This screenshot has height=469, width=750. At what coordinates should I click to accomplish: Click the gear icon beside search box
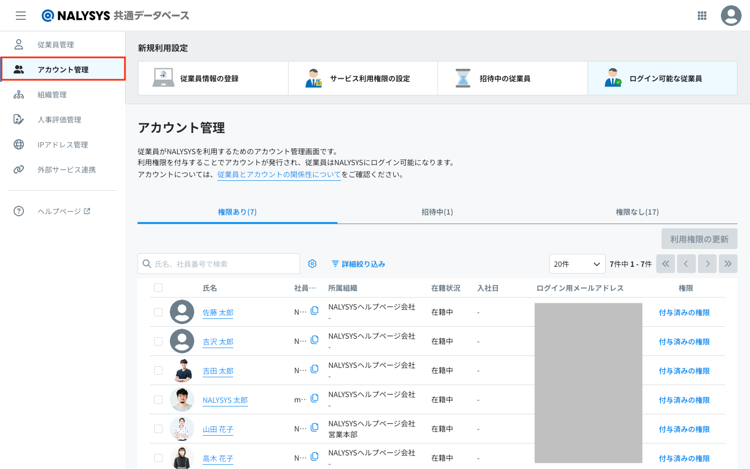click(312, 264)
